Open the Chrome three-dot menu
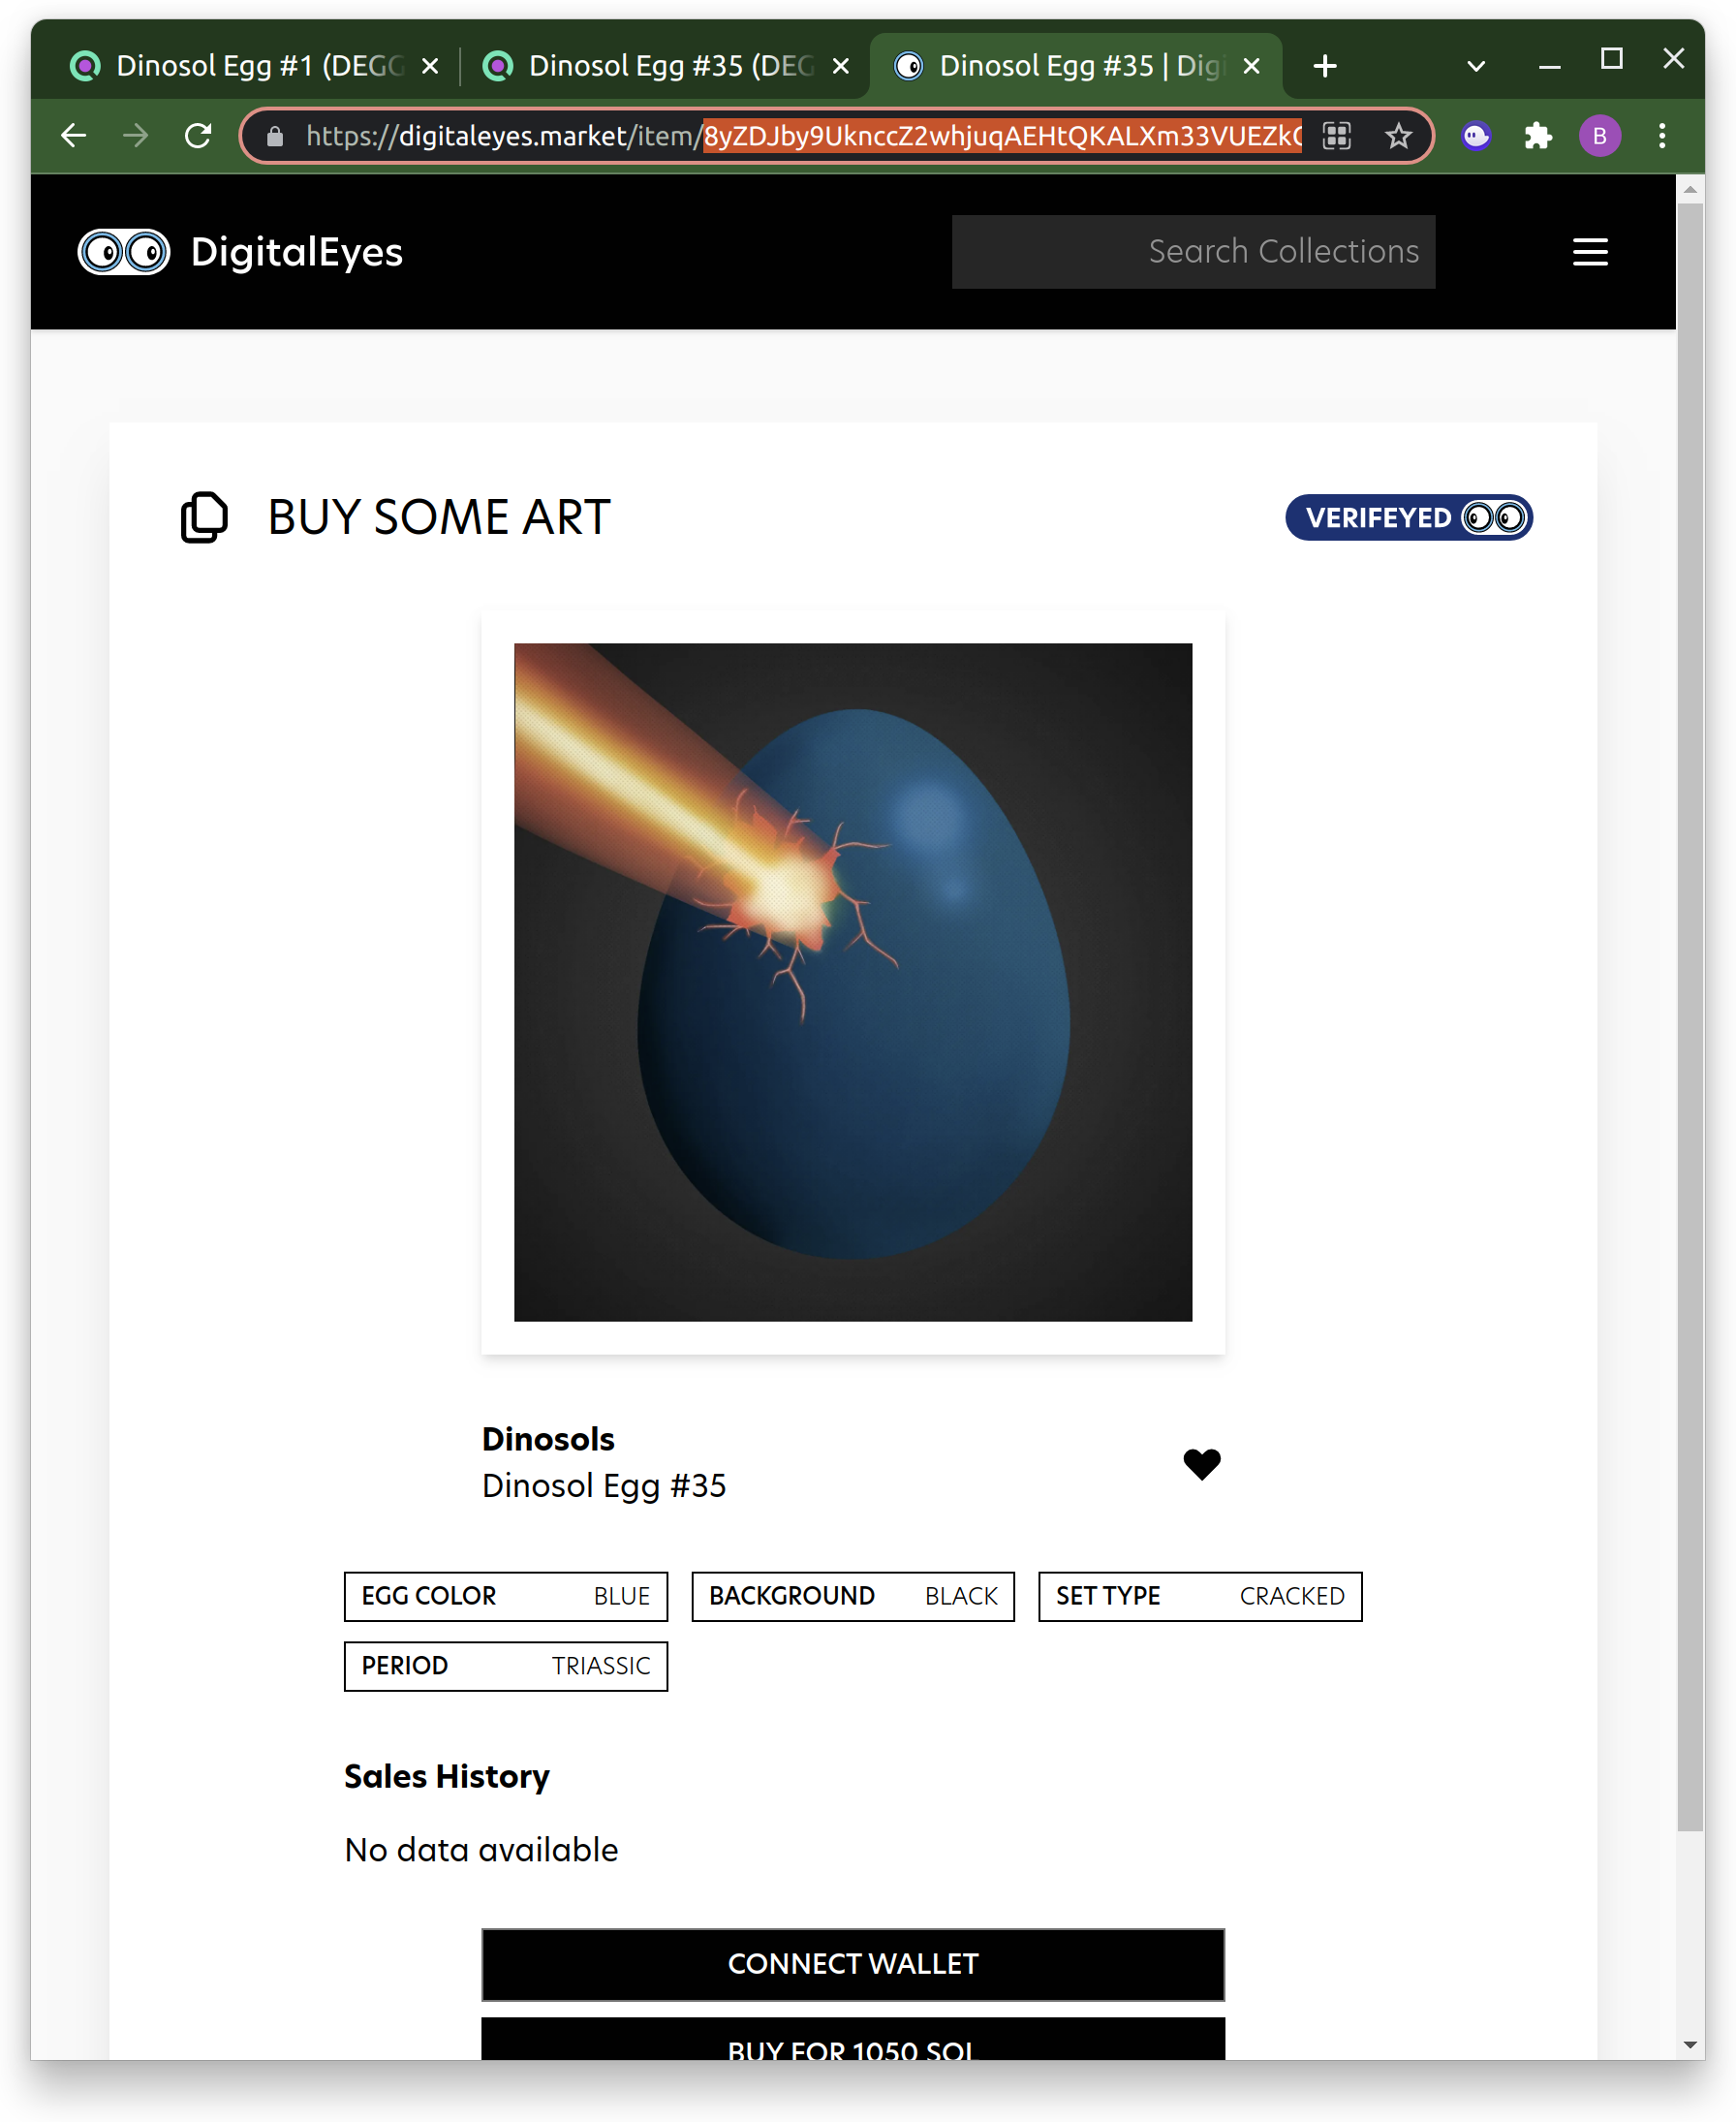 pyautogui.click(x=1662, y=135)
